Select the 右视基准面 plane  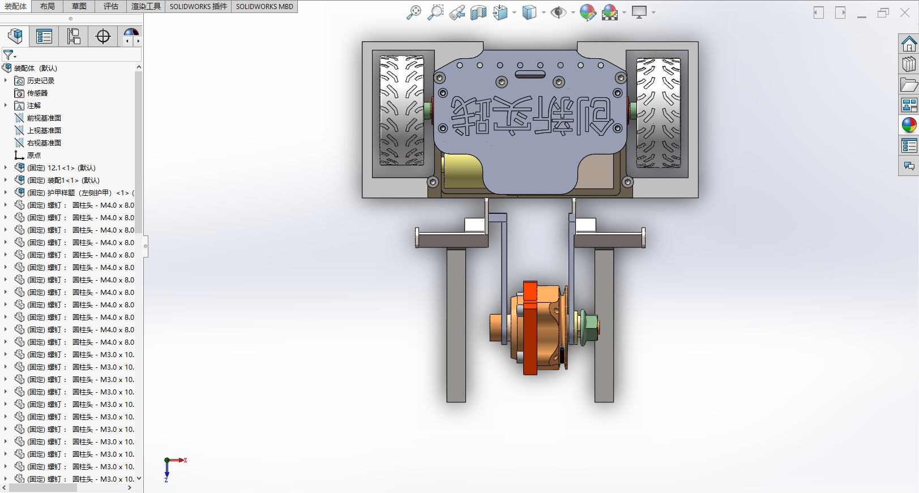click(x=44, y=143)
